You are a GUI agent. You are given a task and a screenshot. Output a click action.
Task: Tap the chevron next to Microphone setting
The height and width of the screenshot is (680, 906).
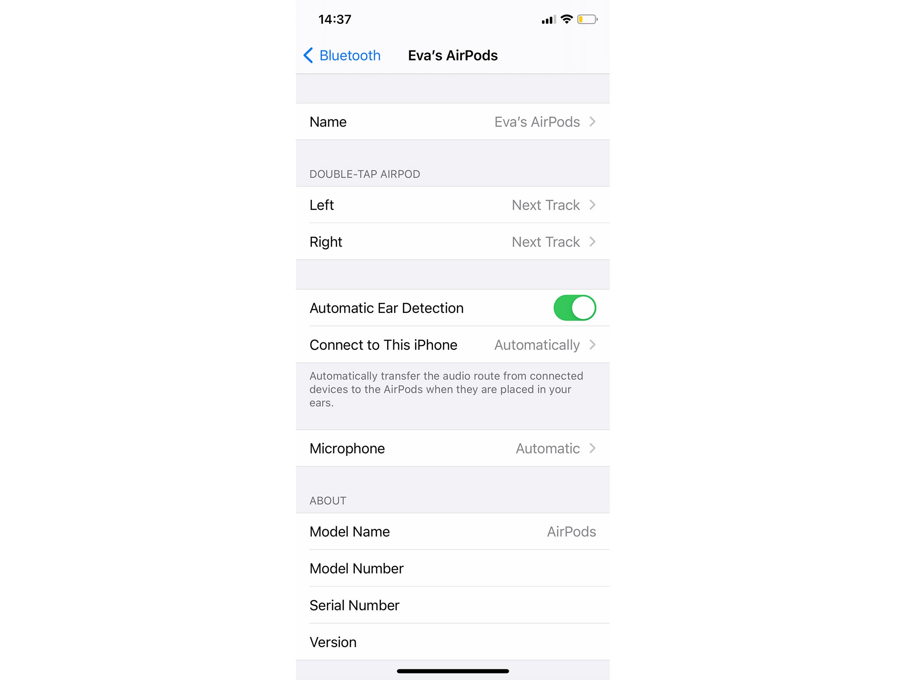(594, 448)
